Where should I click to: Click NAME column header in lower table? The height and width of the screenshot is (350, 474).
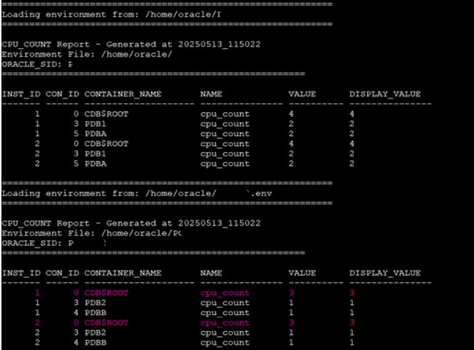coord(211,273)
